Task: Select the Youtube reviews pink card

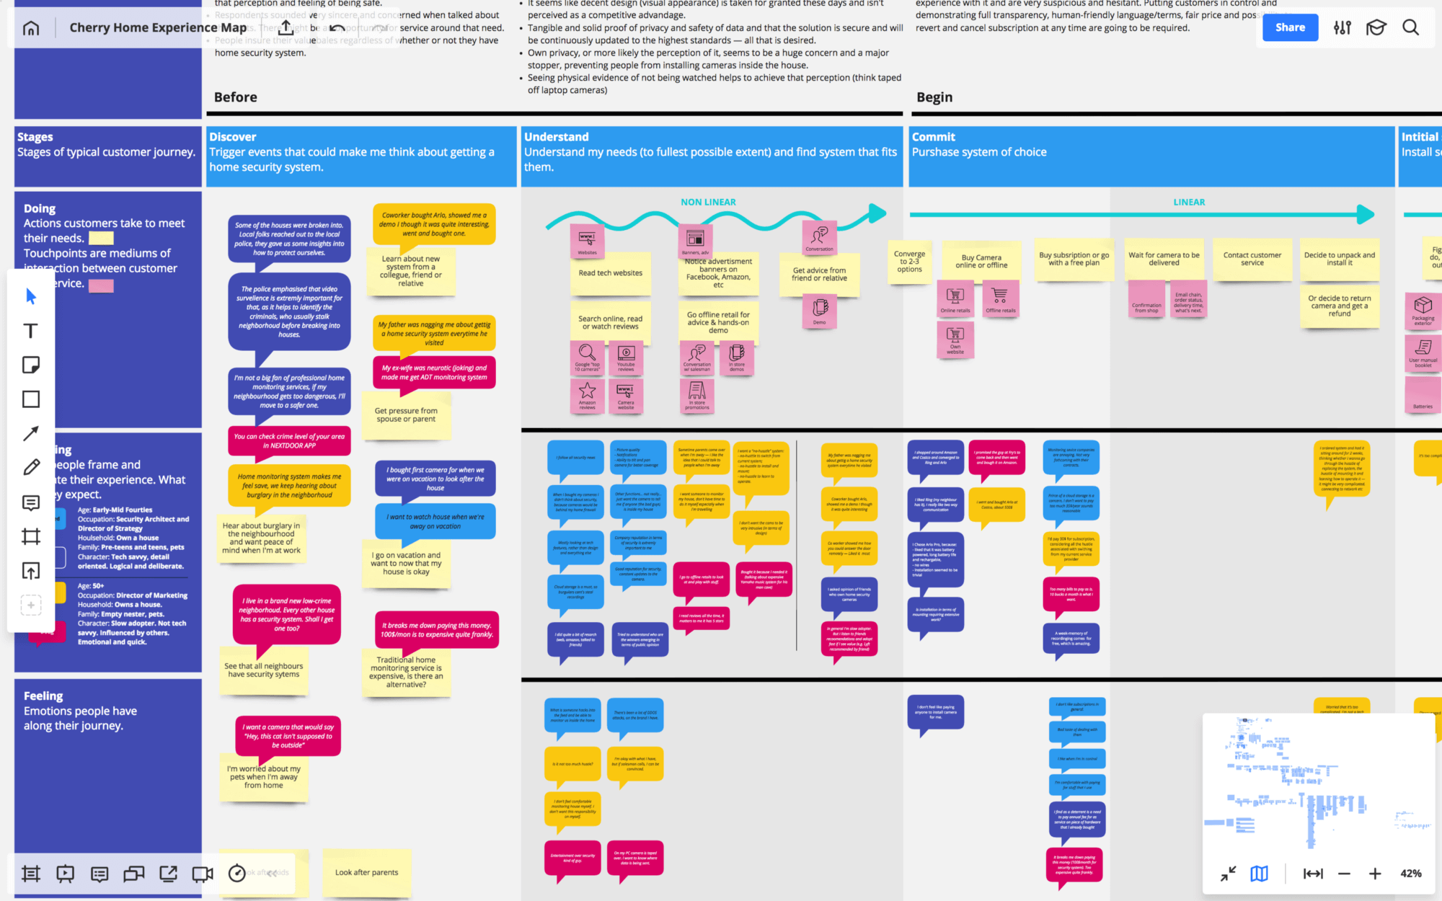Action: click(626, 357)
